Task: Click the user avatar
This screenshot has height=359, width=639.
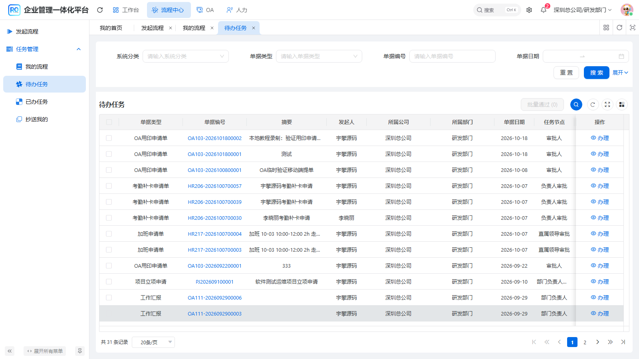Action: point(627,10)
